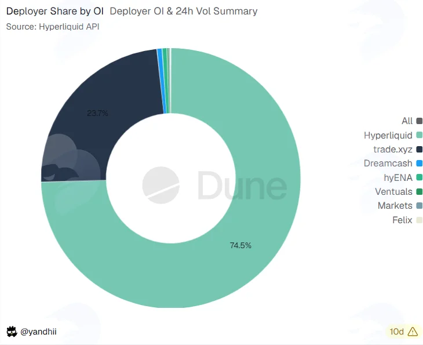Screen dimensions: 423x345
Task: Hide the trade.xyz series via its legend label
Action: tap(393, 149)
